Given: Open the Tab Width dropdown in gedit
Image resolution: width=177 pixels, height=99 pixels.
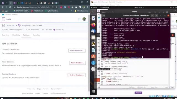Looking at the screenshot, I should coord(141,87).
